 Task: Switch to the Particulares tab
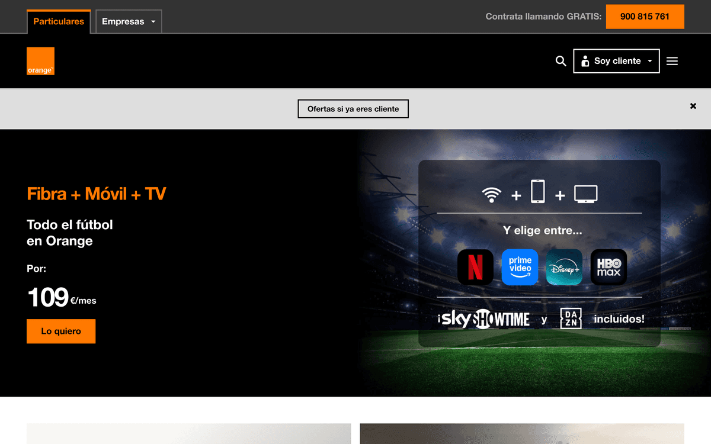click(59, 21)
